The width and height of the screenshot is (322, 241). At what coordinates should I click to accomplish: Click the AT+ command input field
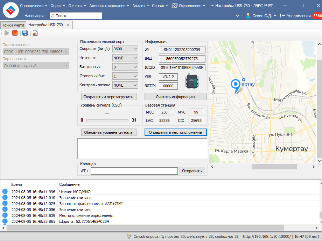[x=134, y=171]
